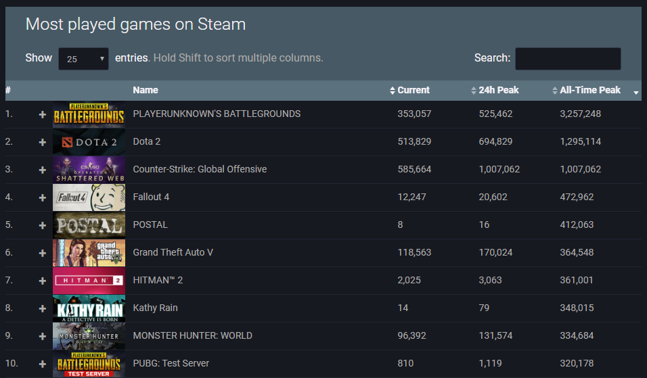Click the POSTAL game banner image
The image size is (647, 378).
tap(89, 225)
